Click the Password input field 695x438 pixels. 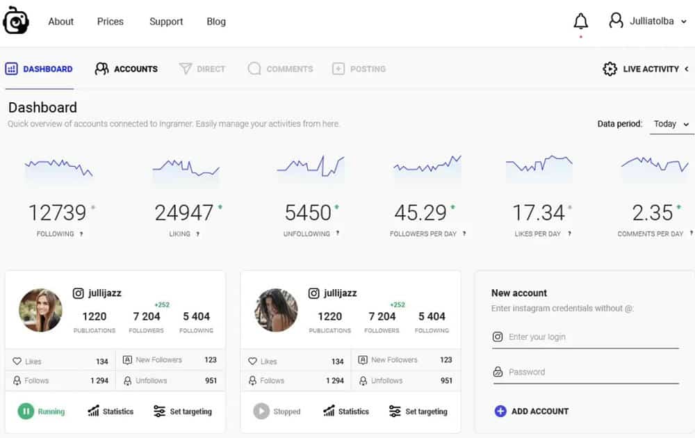585,372
